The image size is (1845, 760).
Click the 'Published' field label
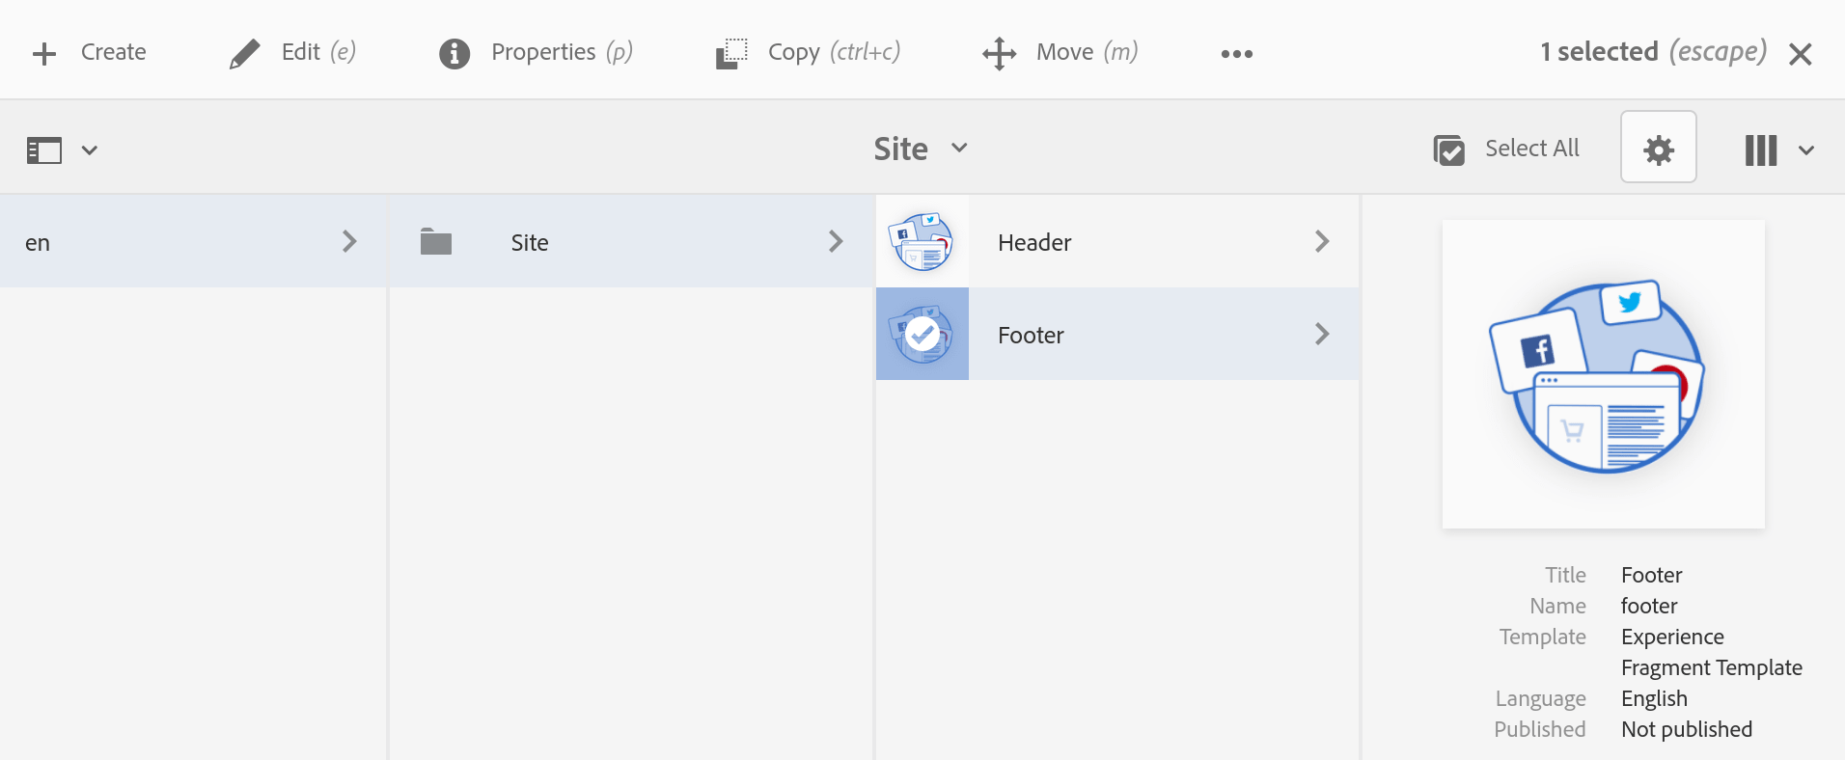1540,729
